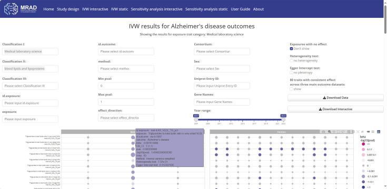Click the show closest data hover icon

pyautogui.click(x=368, y=132)
